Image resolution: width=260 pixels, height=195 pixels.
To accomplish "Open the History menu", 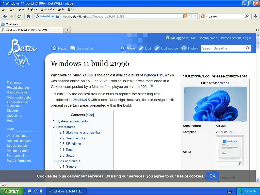I will tap(32, 9).
